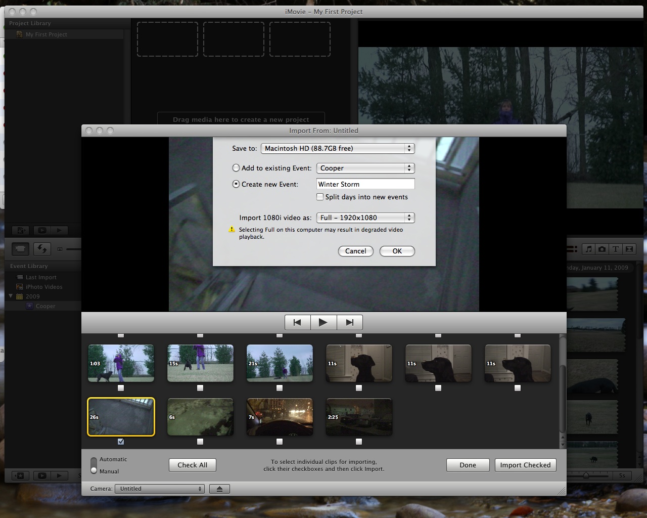Check the 1:03 clip checkbox
This screenshot has height=518, width=647.
[x=121, y=388]
